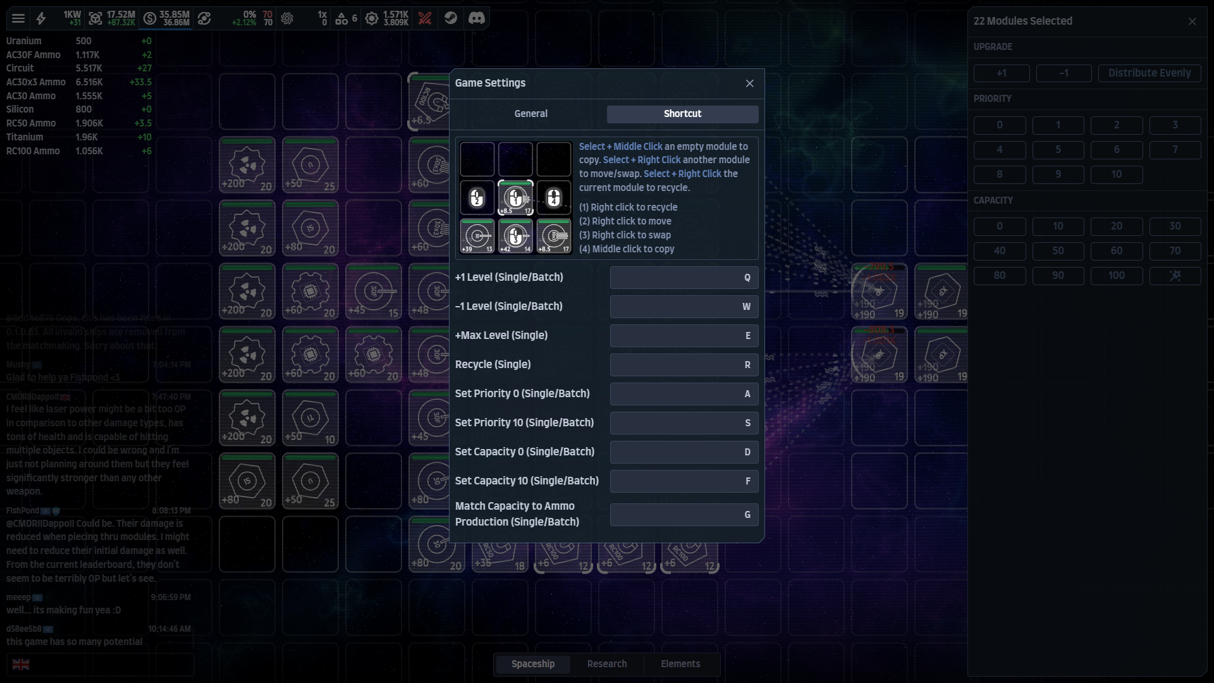Click the +39 module in the tutorial grid
The height and width of the screenshot is (683, 1214).
[477, 236]
